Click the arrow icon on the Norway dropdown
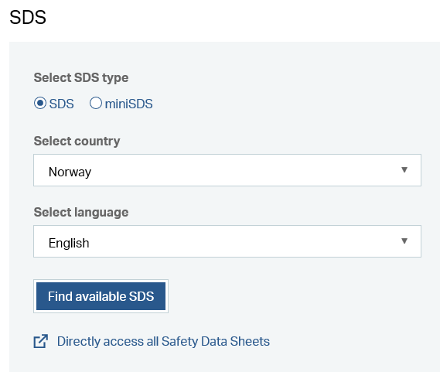Viewport: 440px width, 372px height. [404, 170]
